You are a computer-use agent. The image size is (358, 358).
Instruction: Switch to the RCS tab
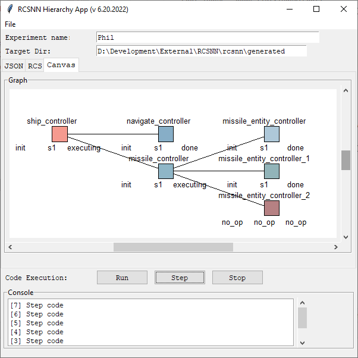[x=35, y=65]
